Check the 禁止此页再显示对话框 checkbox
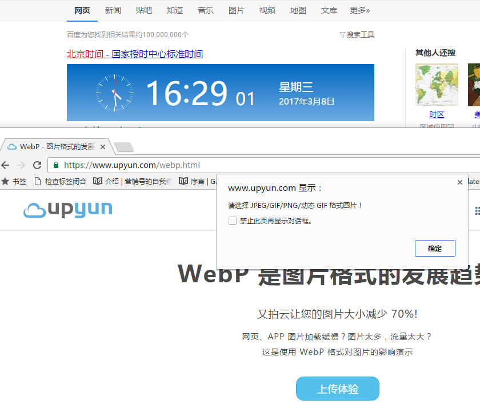This screenshot has width=480, height=408. tap(233, 221)
